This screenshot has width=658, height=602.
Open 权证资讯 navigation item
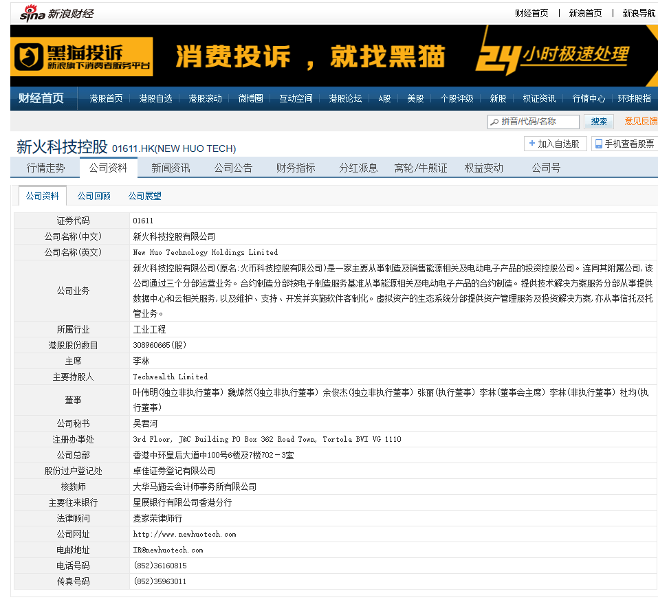[539, 98]
